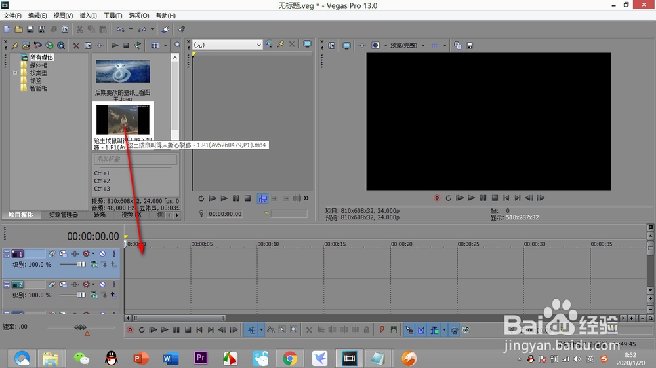Toggle the auto ripple button on timeline toolbar
The image size is (656, 368).
(435, 330)
